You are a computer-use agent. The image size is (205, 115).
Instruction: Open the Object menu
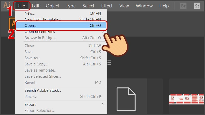click(53, 6)
